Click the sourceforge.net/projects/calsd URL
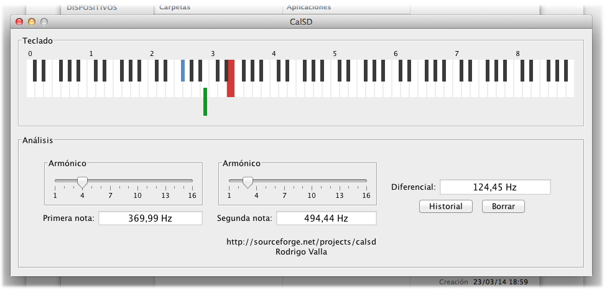 pyautogui.click(x=301, y=242)
